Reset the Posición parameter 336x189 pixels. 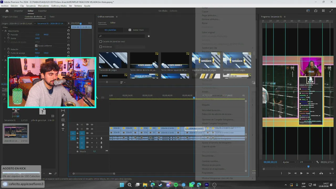(x=68, y=34)
